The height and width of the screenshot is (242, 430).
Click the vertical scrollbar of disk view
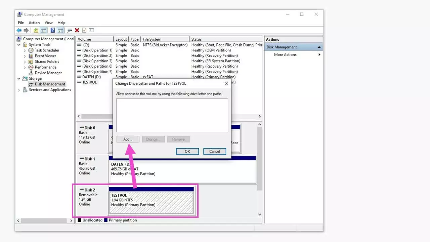tap(259, 158)
